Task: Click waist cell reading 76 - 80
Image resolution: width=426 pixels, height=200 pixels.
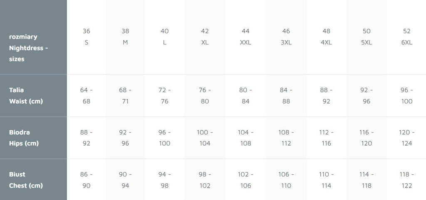Action: point(205,95)
